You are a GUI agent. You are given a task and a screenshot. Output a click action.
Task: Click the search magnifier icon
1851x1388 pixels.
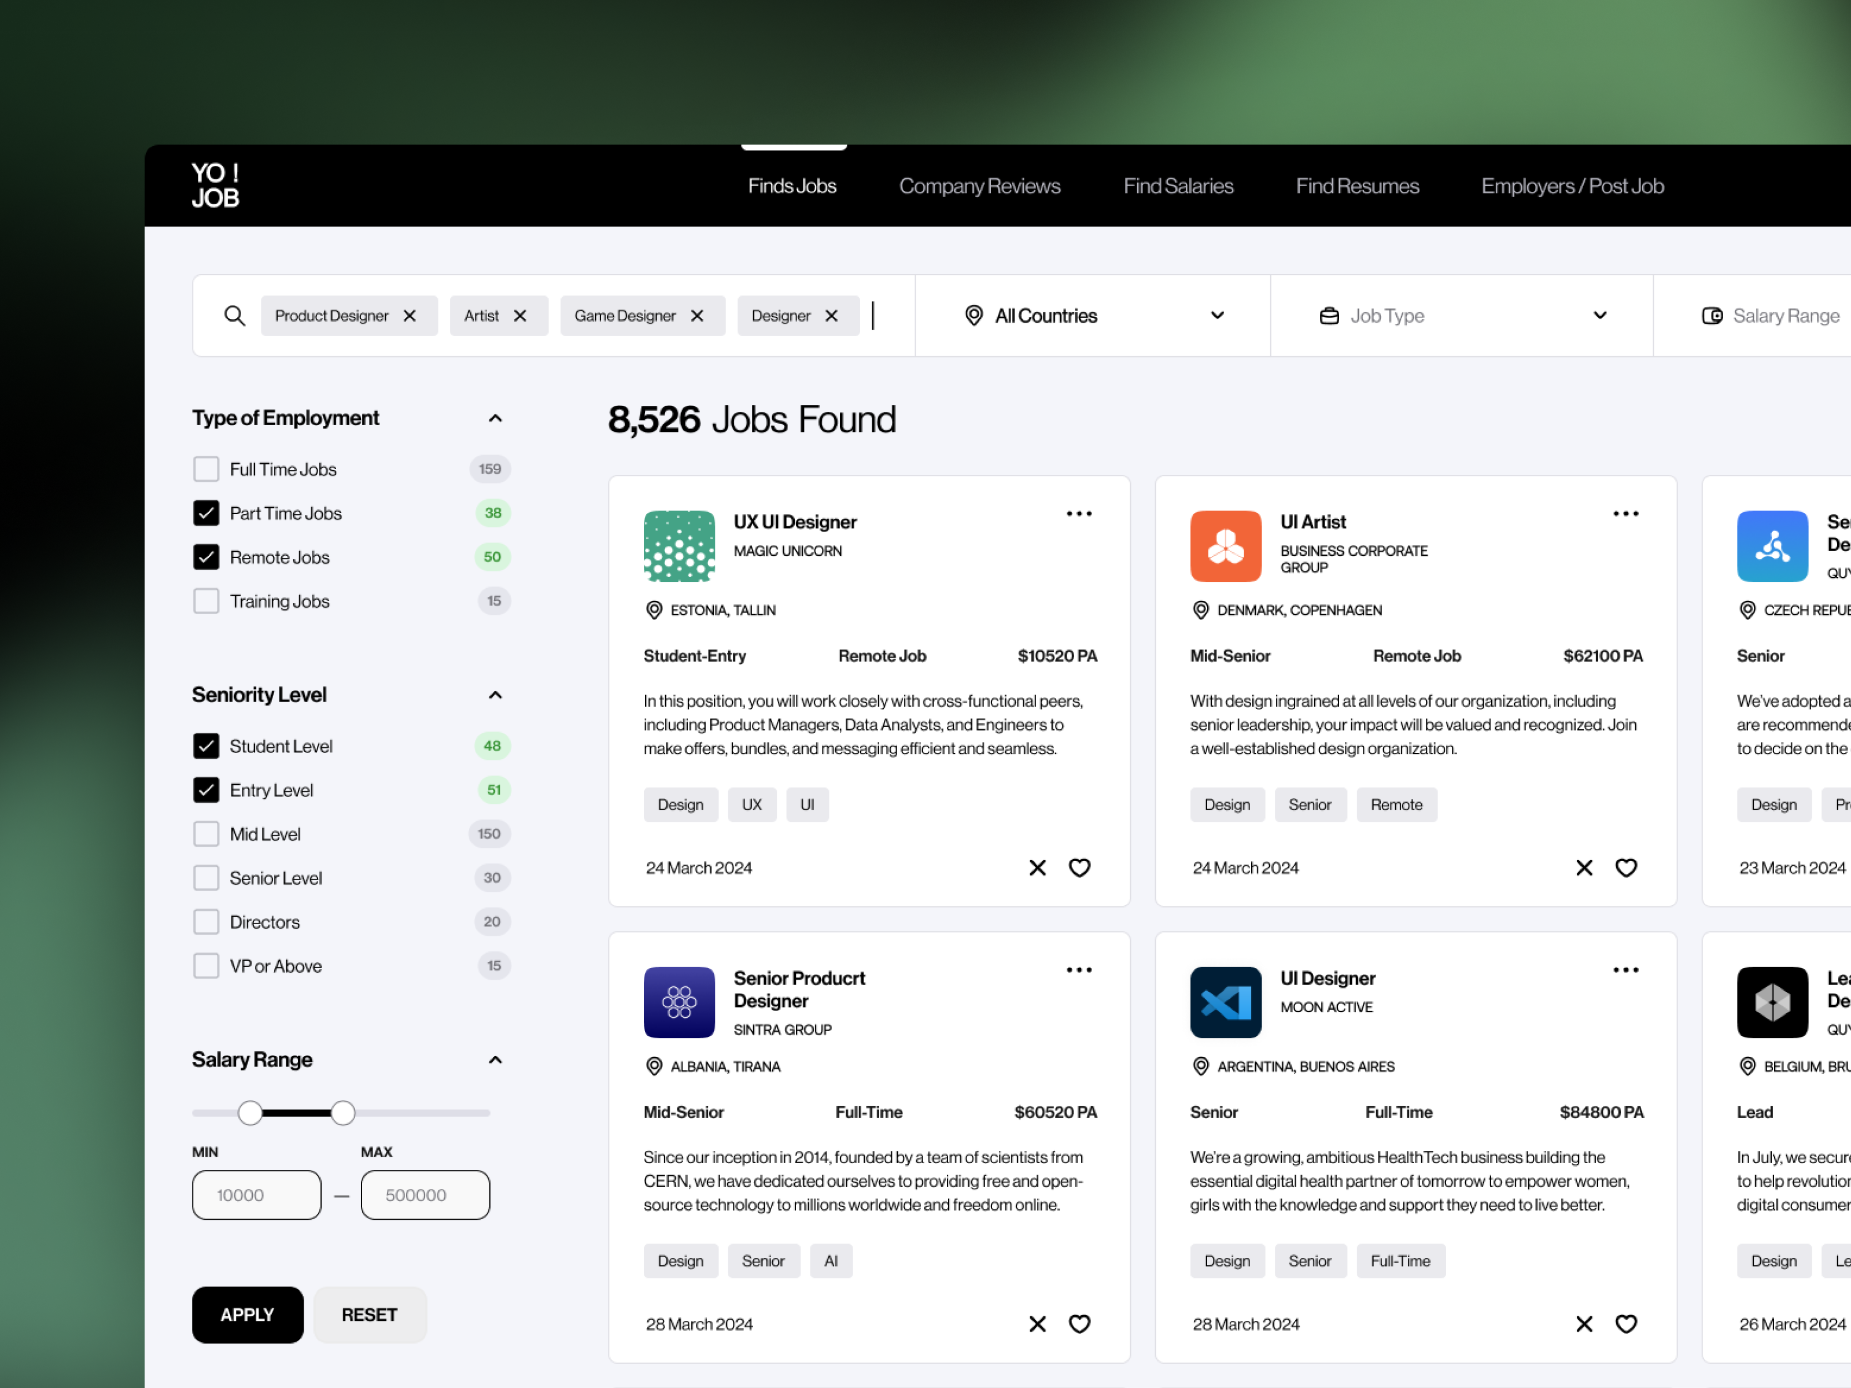point(234,315)
